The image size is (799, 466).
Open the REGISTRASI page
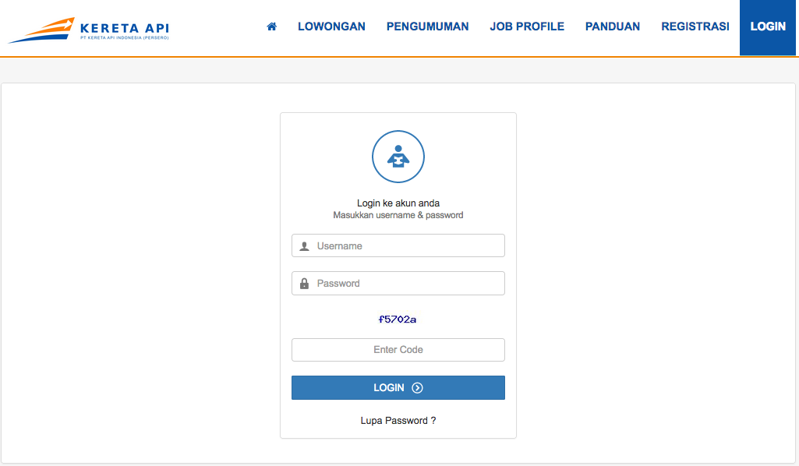[695, 26]
